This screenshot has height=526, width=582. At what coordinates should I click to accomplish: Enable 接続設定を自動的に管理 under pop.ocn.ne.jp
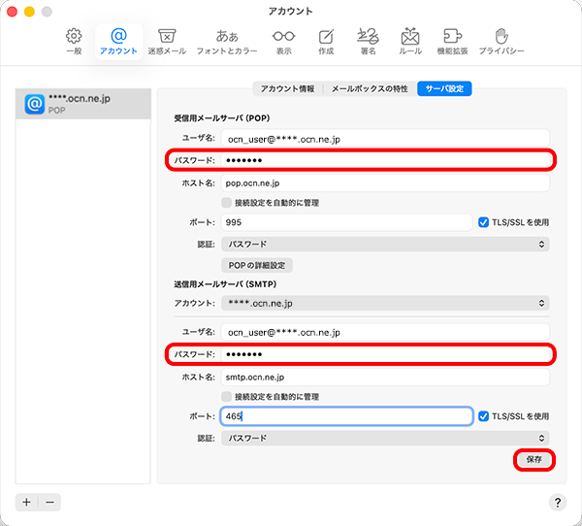(x=226, y=203)
